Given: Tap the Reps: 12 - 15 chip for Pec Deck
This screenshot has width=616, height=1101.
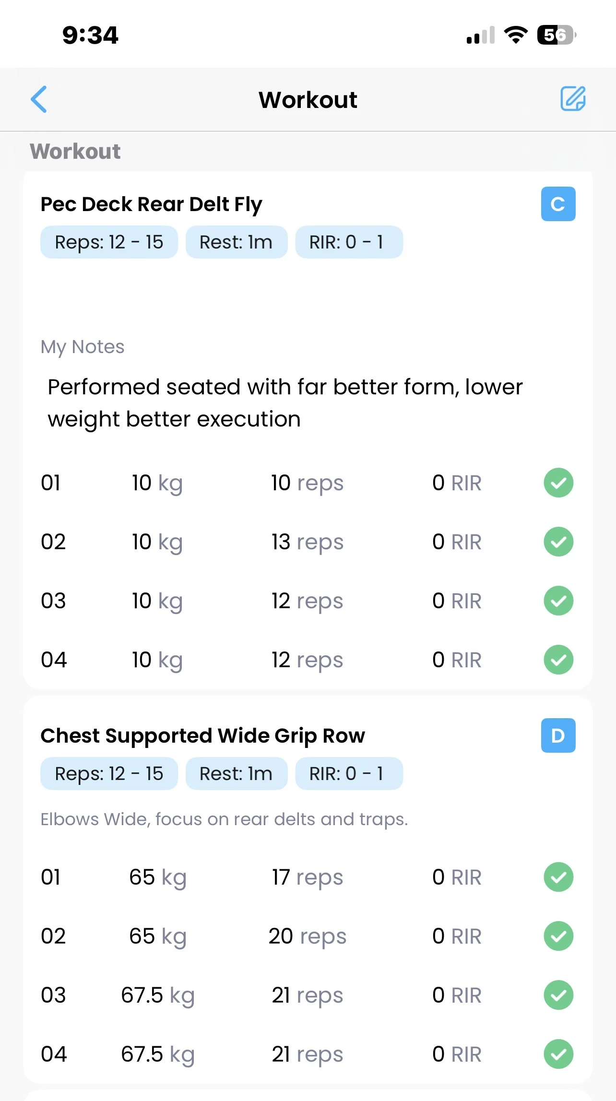Looking at the screenshot, I should tap(109, 242).
